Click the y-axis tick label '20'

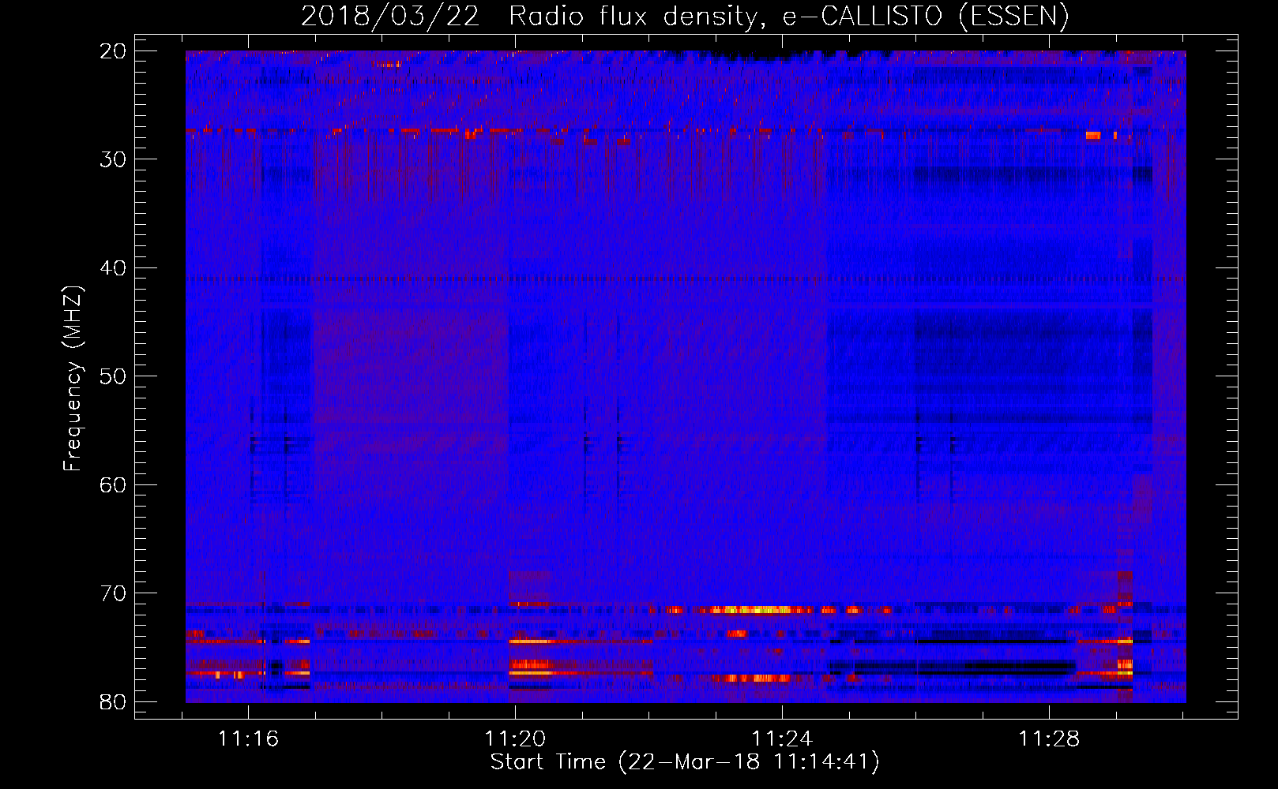click(114, 51)
